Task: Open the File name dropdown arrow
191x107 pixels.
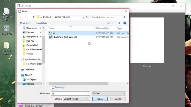Action: click(88, 94)
